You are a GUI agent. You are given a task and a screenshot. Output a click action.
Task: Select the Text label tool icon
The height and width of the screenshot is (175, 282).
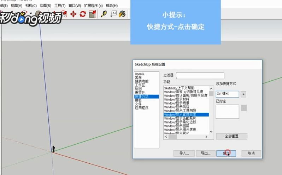(x=113, y=14)
